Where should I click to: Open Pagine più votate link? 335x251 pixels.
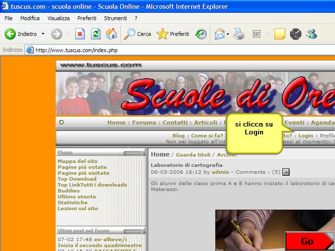pos(82,167)
